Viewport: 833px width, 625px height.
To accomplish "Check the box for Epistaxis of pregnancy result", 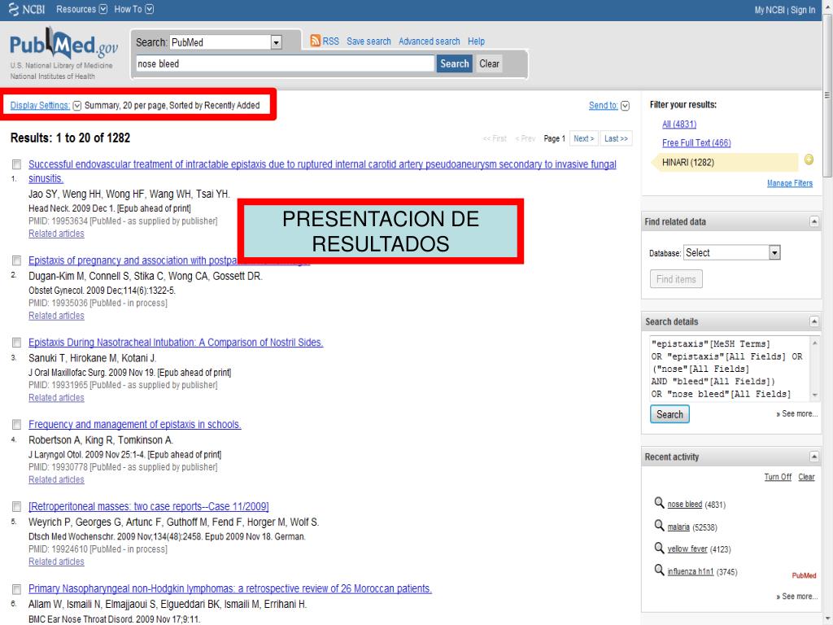I will coord(16,260).
